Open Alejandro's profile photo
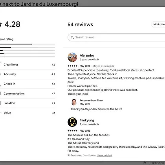The width and height of the screenshot is (165, 165). click(x=72, y=57)
